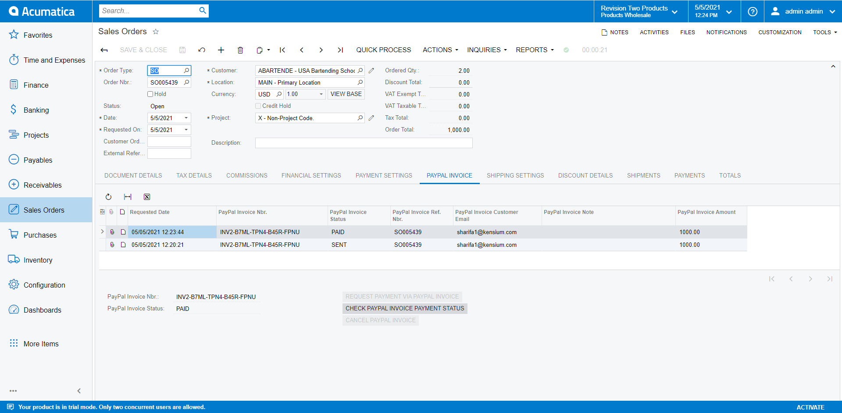The width and height of the screenshot is (842, 413).
Task: Click the Undo/Cancel icon
Action: pos(202,50)
